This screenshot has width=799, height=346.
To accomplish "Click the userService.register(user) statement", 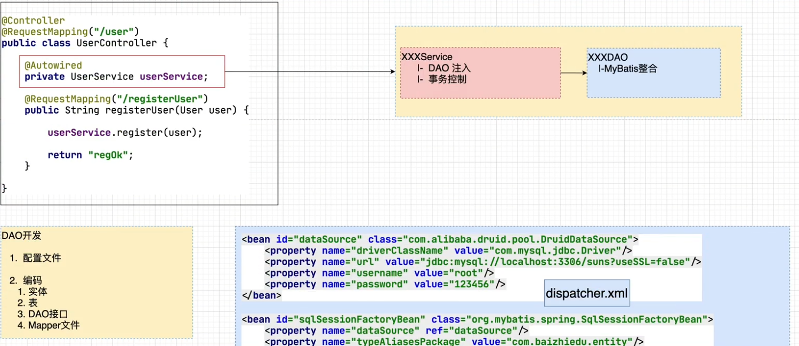I will click(x=125, y=133).
